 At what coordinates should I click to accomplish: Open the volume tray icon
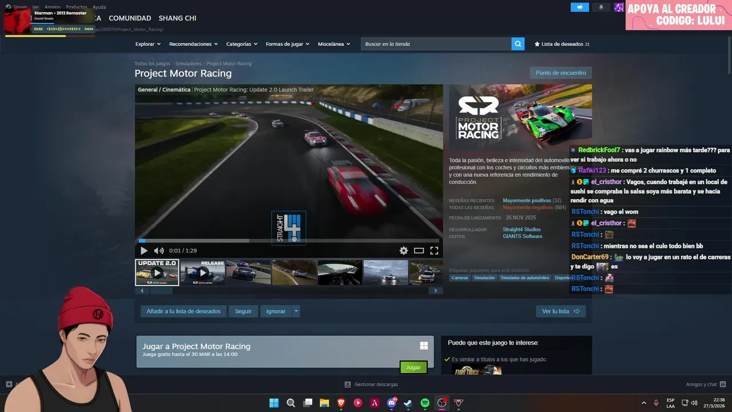[x=694, y=403]
